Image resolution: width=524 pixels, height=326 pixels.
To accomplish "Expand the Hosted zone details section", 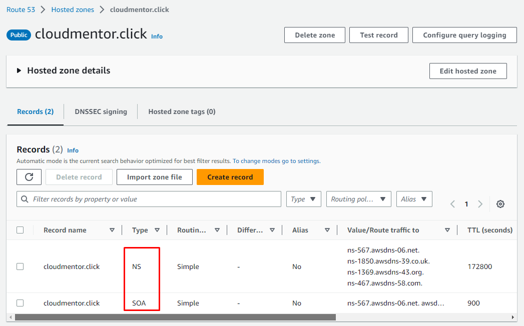I will click(19, 71).
